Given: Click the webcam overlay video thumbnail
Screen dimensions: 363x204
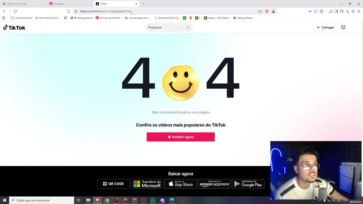Looking at the screenshot, I should (x=316, y=170).
